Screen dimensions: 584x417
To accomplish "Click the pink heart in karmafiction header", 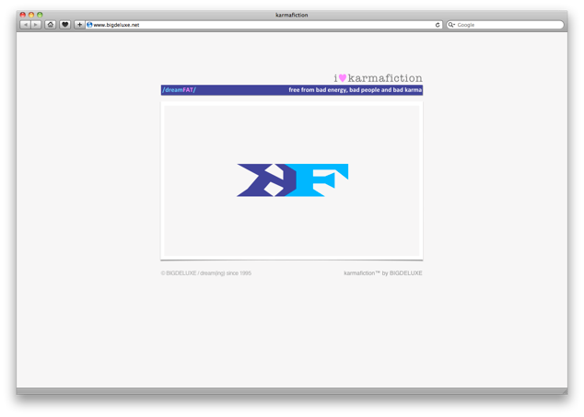I will point(342,78).
